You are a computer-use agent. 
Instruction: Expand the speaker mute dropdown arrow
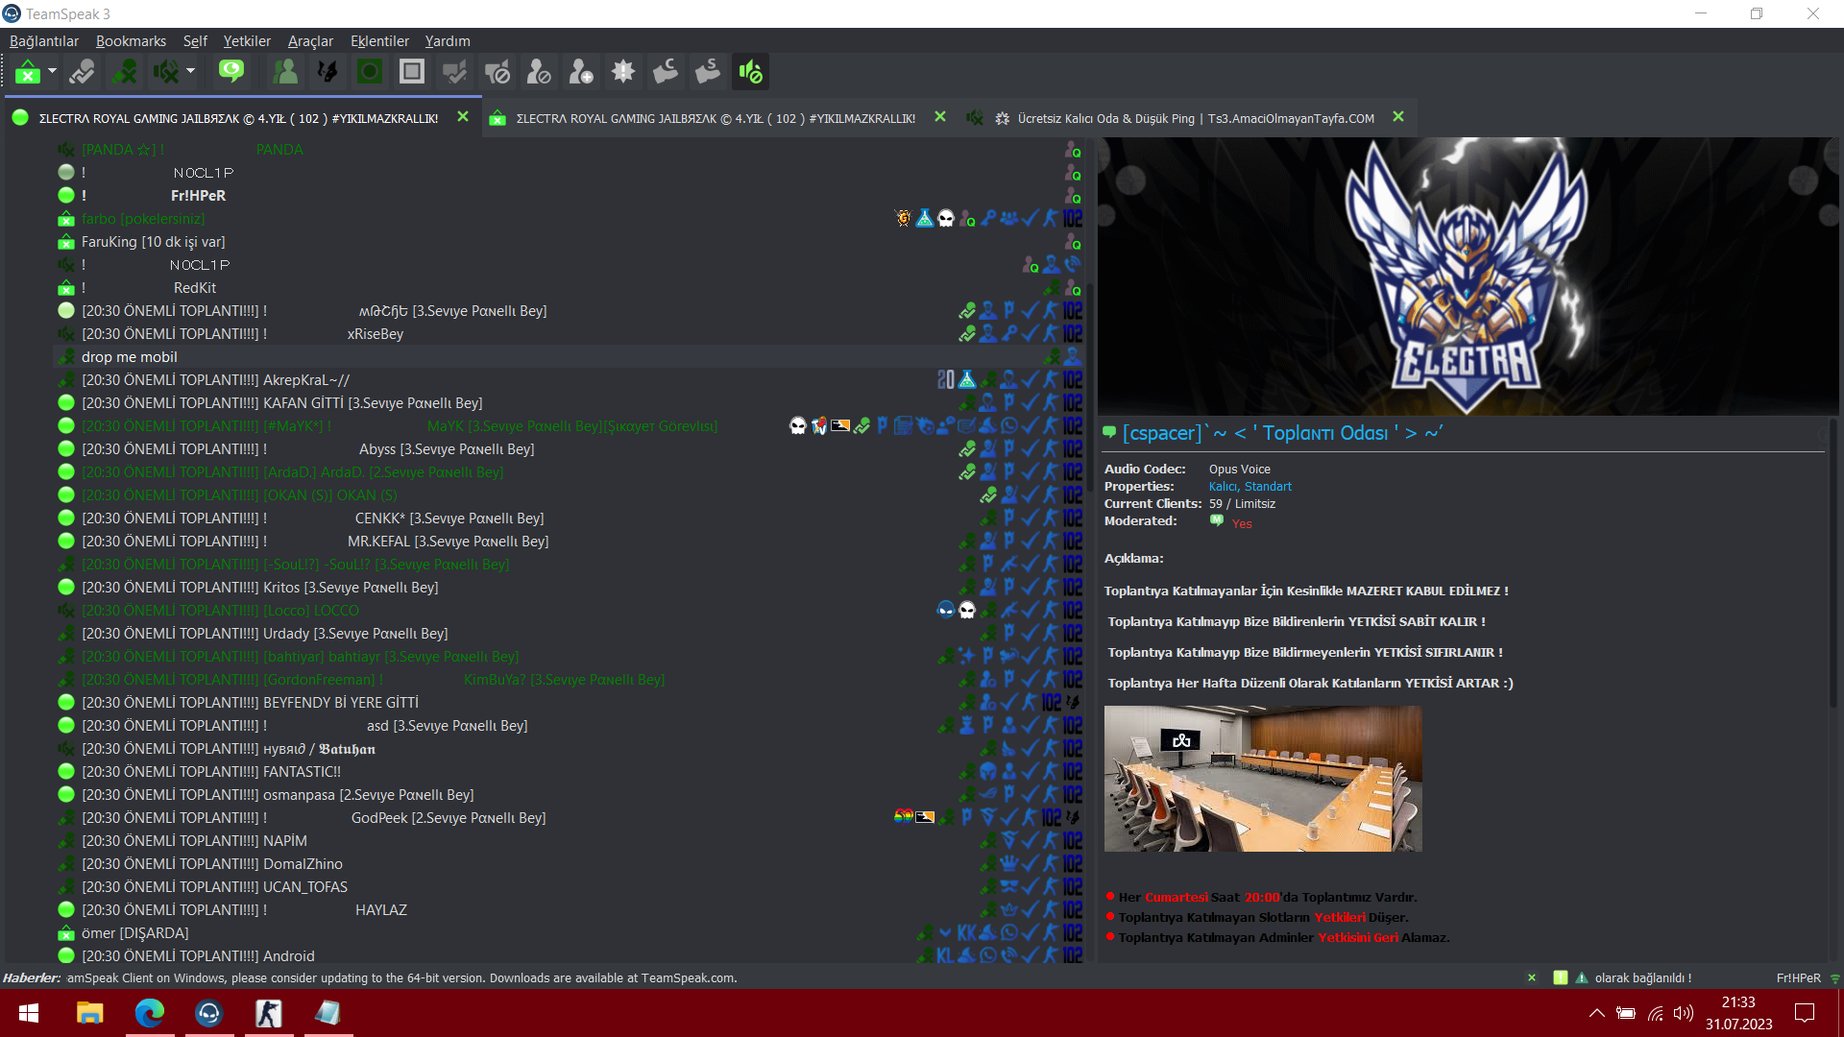pyautogui.click(x=190, y=72)
